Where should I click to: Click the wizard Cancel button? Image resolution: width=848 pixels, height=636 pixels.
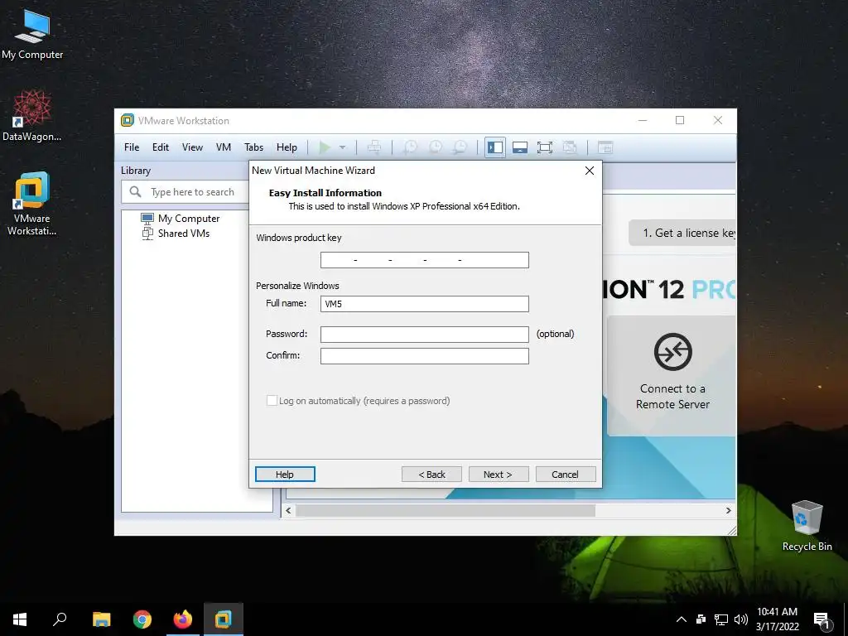tap(565, 475)
